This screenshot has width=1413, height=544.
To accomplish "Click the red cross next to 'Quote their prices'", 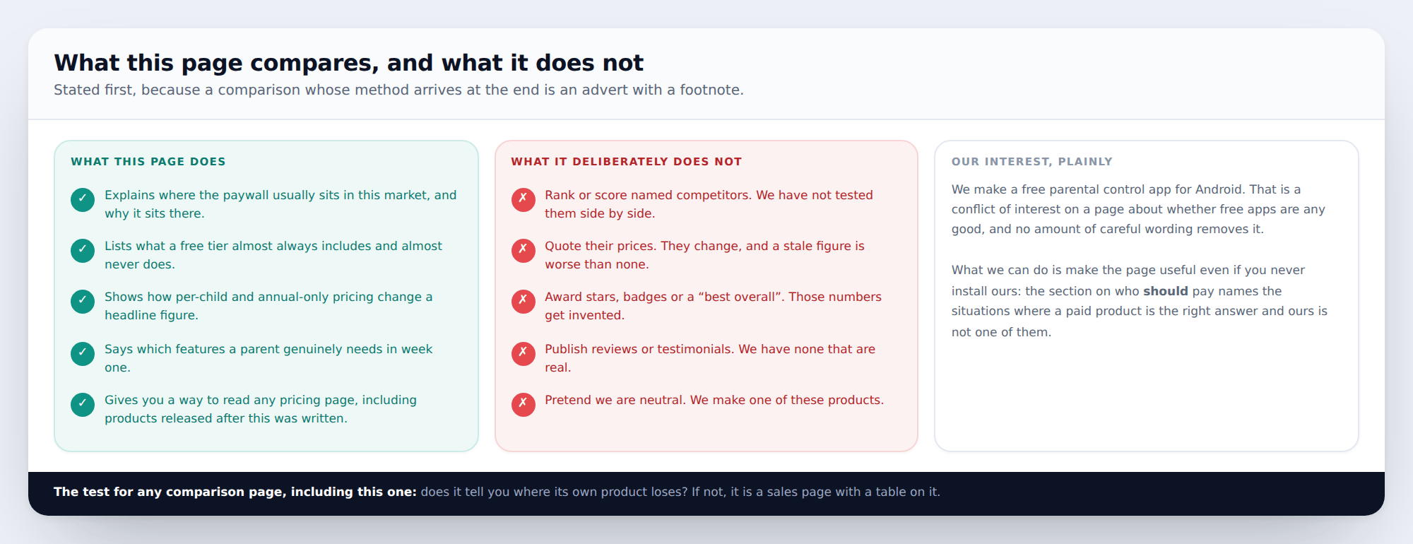I will [x=524, y=251].
